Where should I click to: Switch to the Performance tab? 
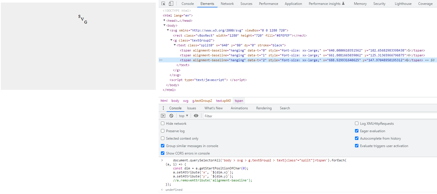pos(269,4)
